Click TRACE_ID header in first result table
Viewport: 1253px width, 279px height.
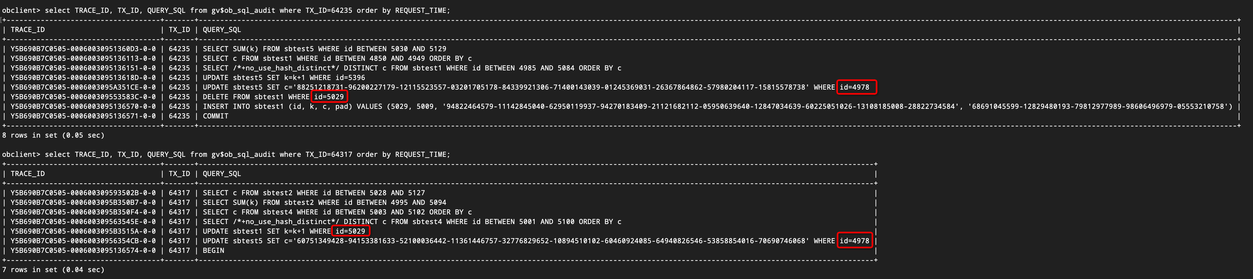point(28,30)
